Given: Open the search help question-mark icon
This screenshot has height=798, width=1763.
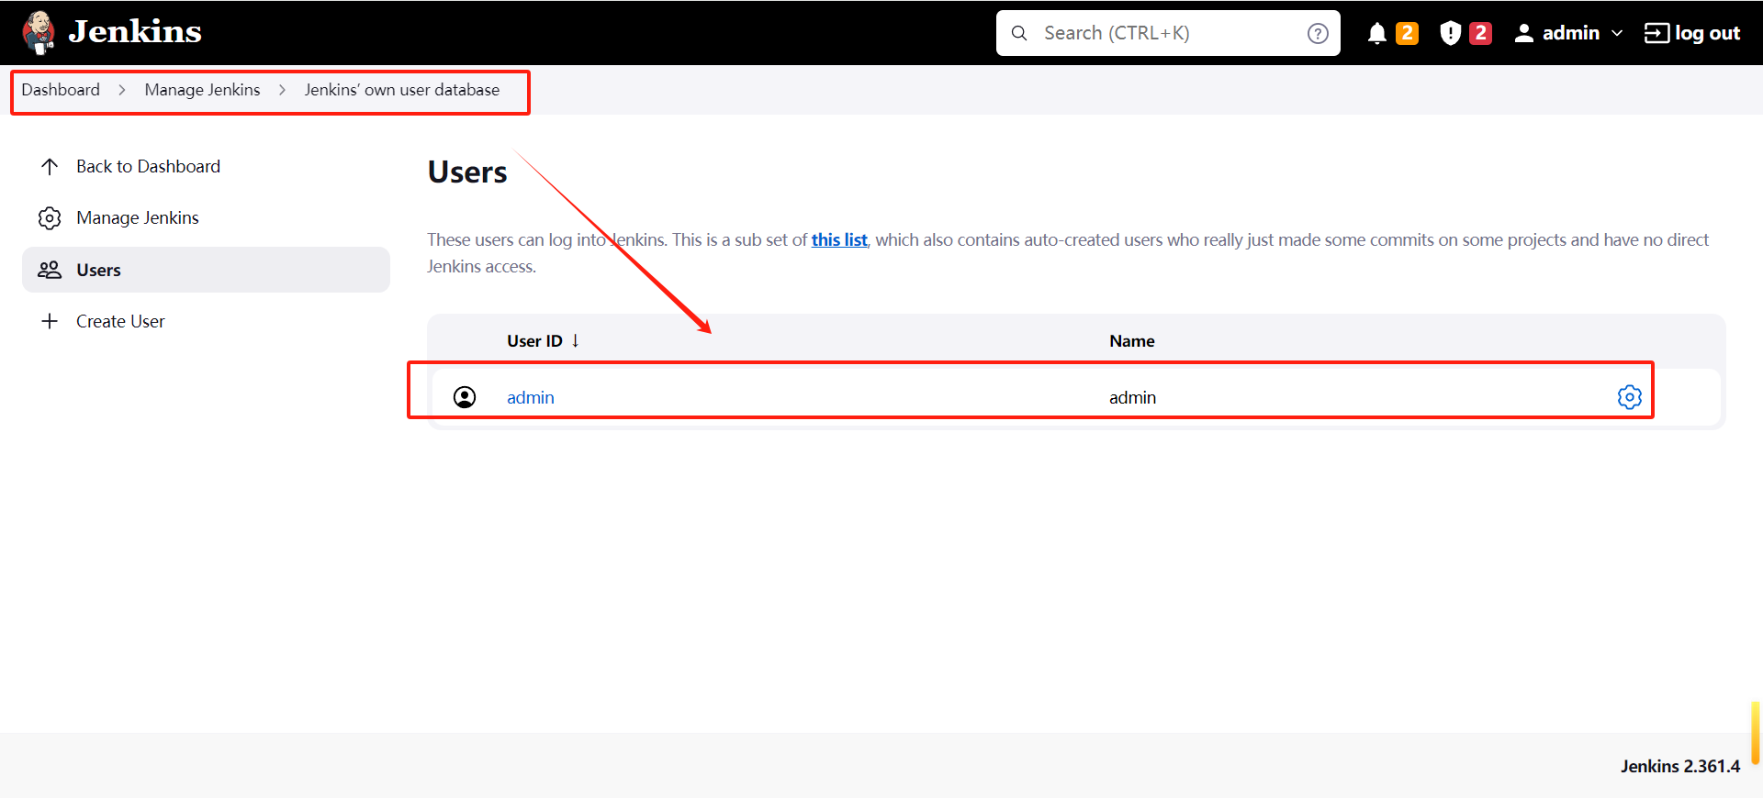Looking at the screenshot, I should (1318, 33).
